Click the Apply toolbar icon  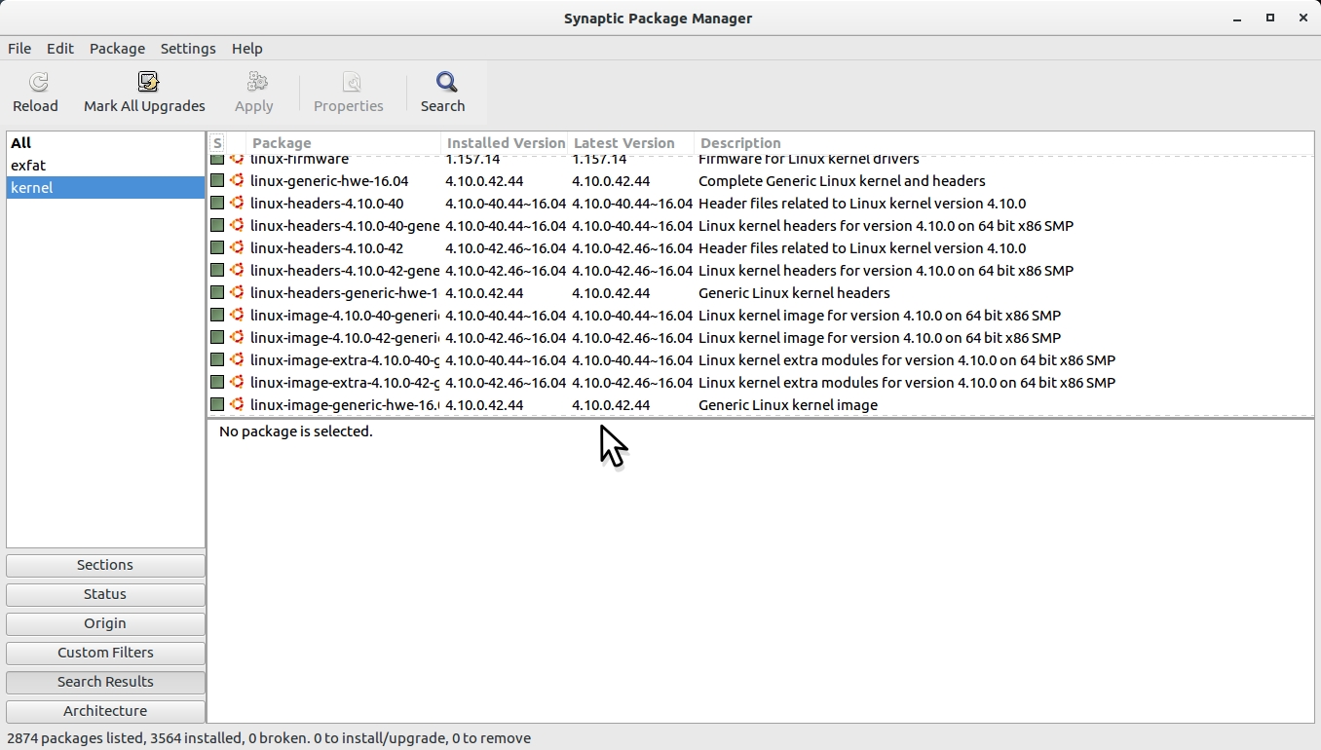coord(256,83)
